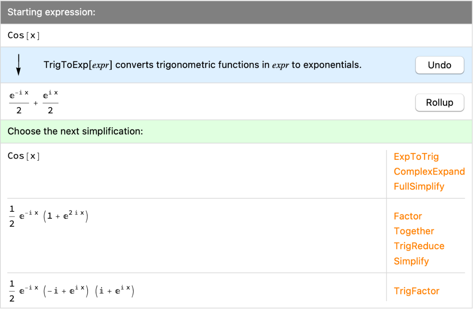Click the TrigToExp description text
Viewport: 473px width, 309px height.
(x=203, y=65)
